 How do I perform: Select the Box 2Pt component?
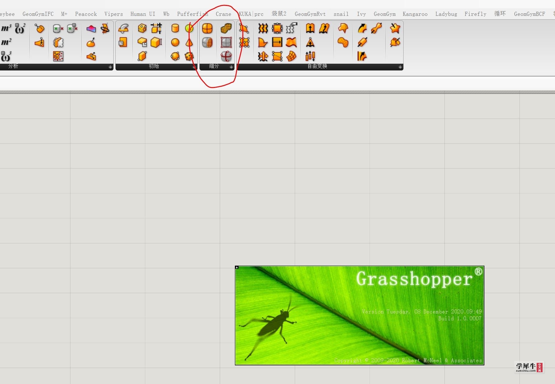[x=142, y=56]
